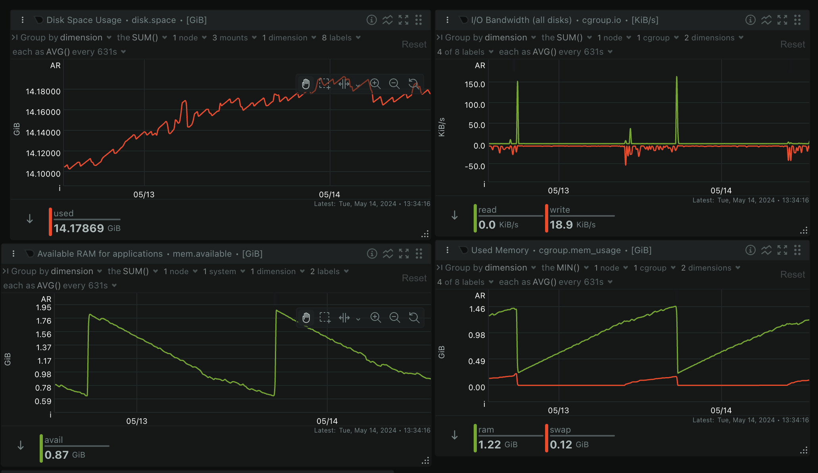This screenshot has width=818, height=473.
Task: Click Reset button on Used Memory chart
Action: pyautogui.click(x=792, y=275)
